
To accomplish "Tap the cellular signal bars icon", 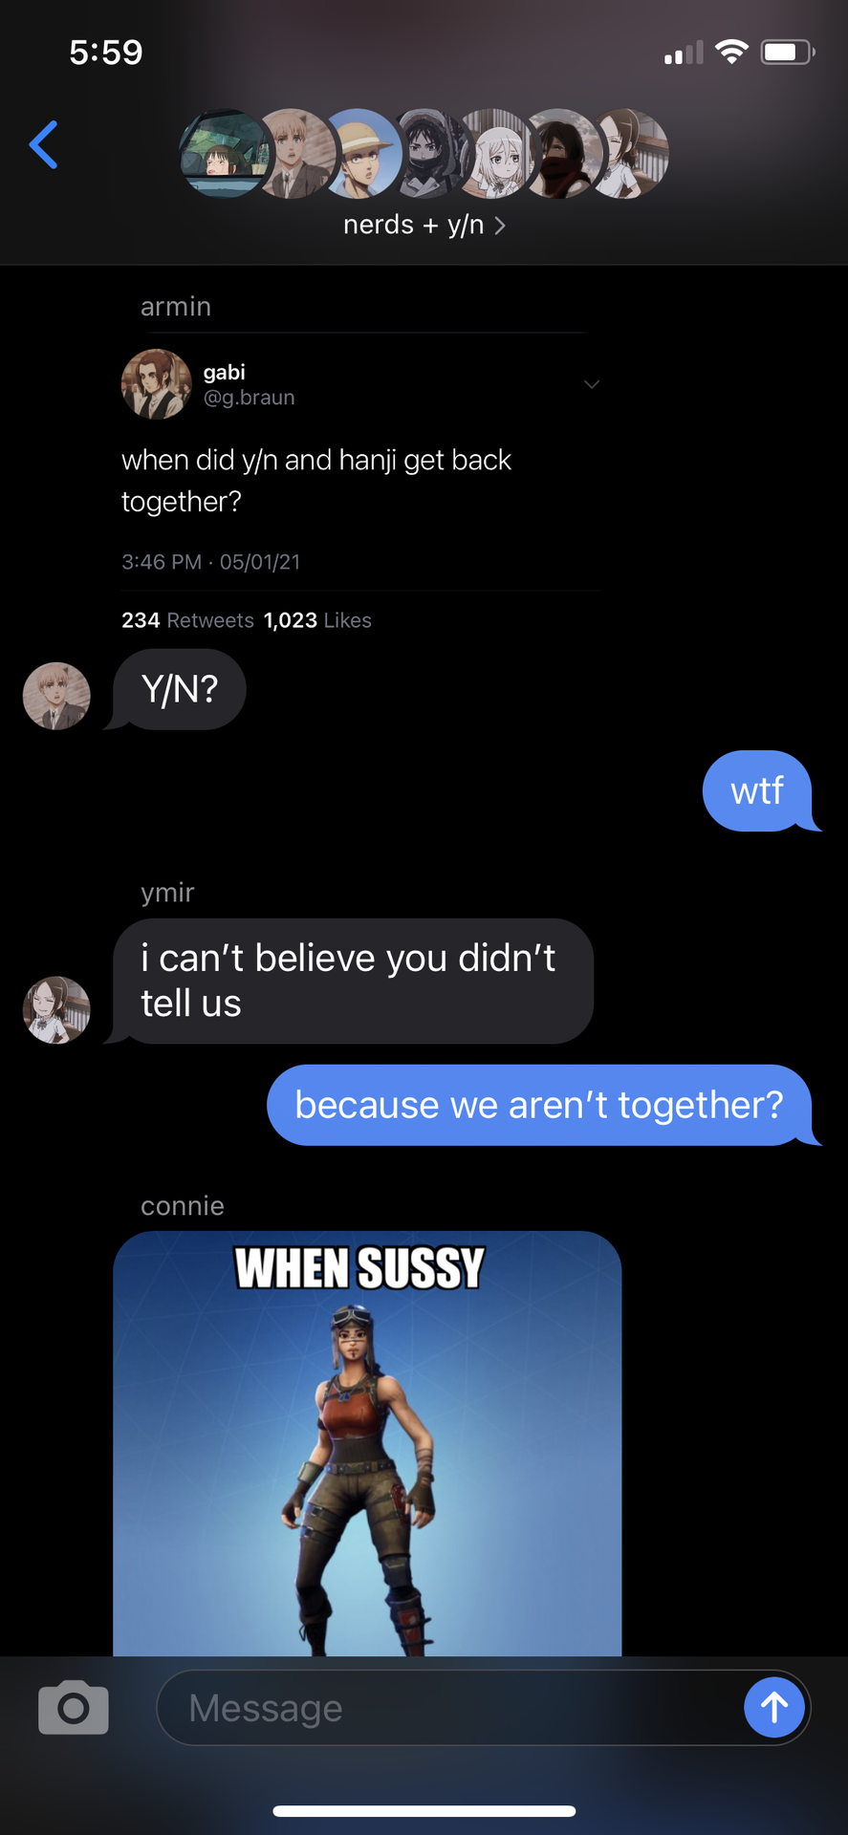I will [684, 53].
